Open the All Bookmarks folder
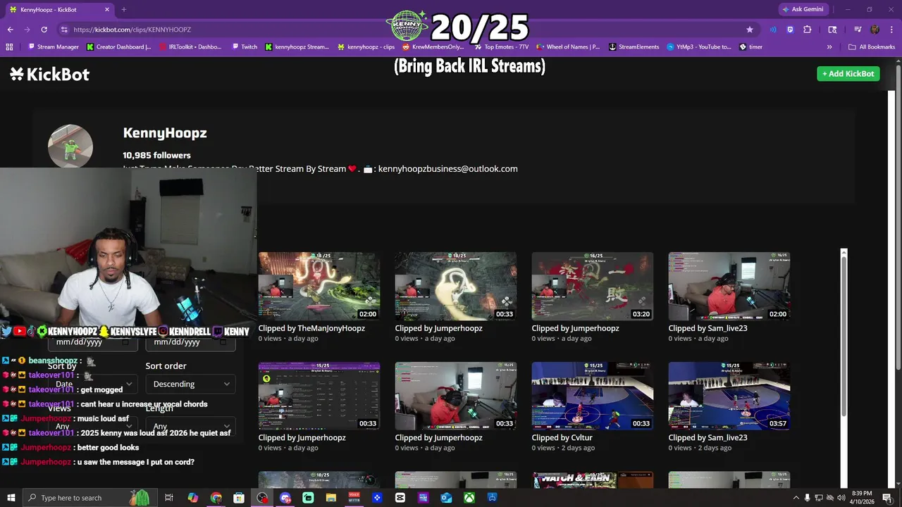Viewport: 902px width, 507px height. [872, 47]
